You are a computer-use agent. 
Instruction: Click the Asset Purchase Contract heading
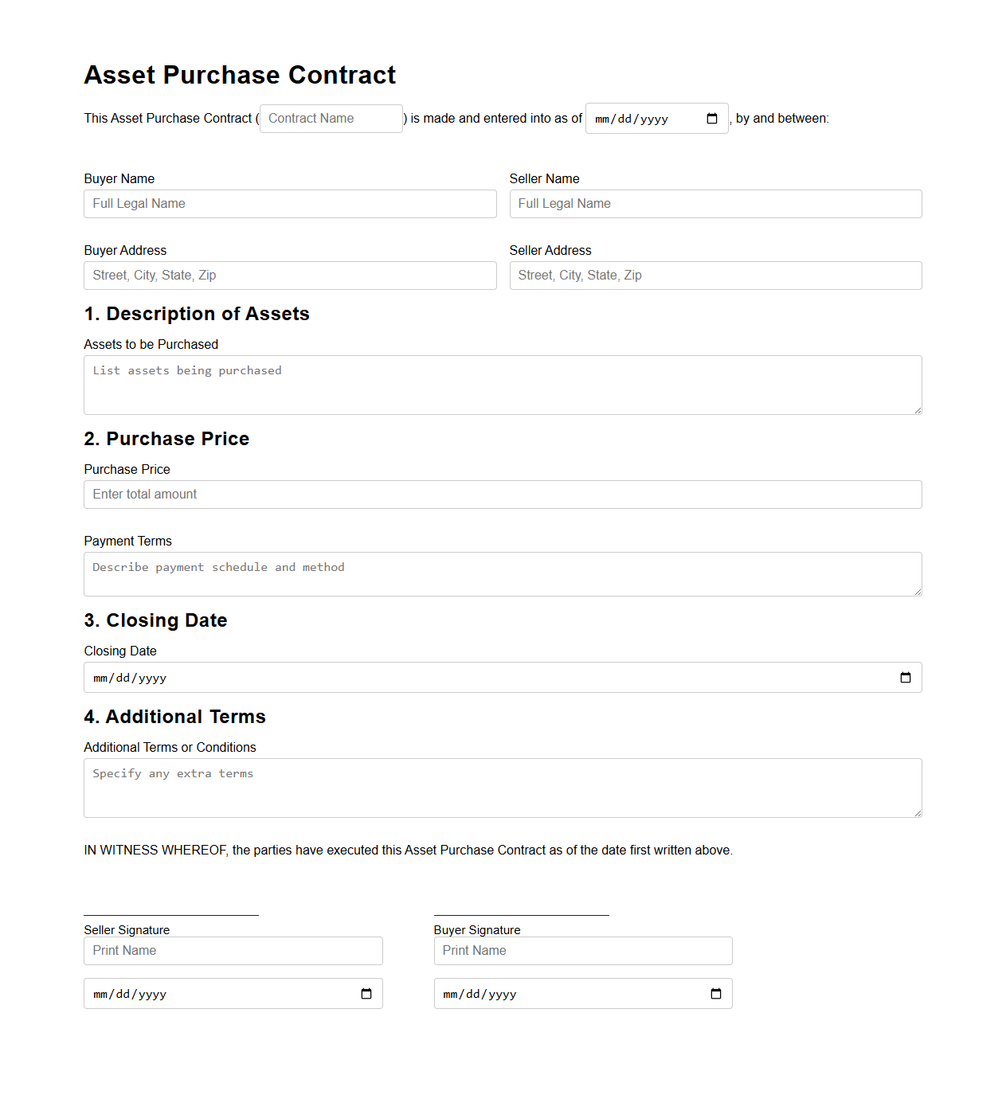tap(240, 75)
